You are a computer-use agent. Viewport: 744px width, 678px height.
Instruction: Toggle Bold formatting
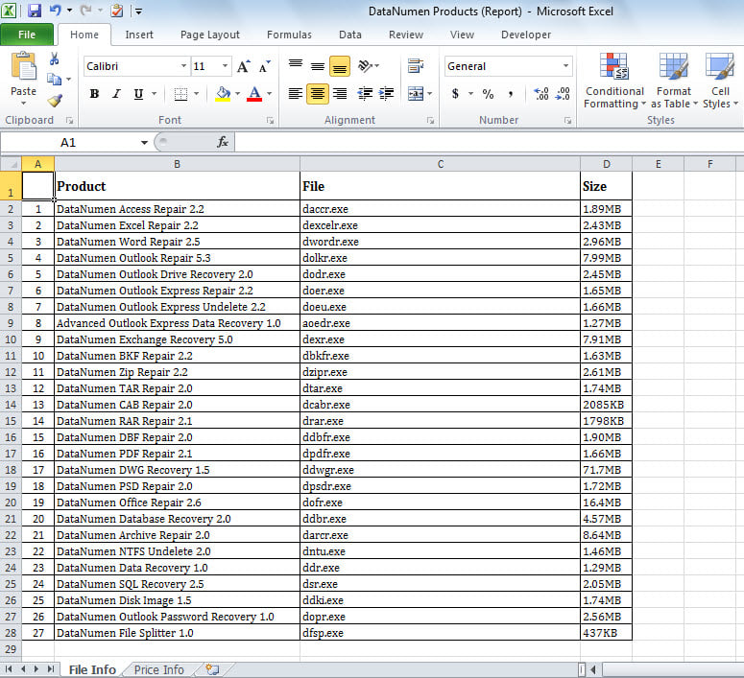point(94,94)
